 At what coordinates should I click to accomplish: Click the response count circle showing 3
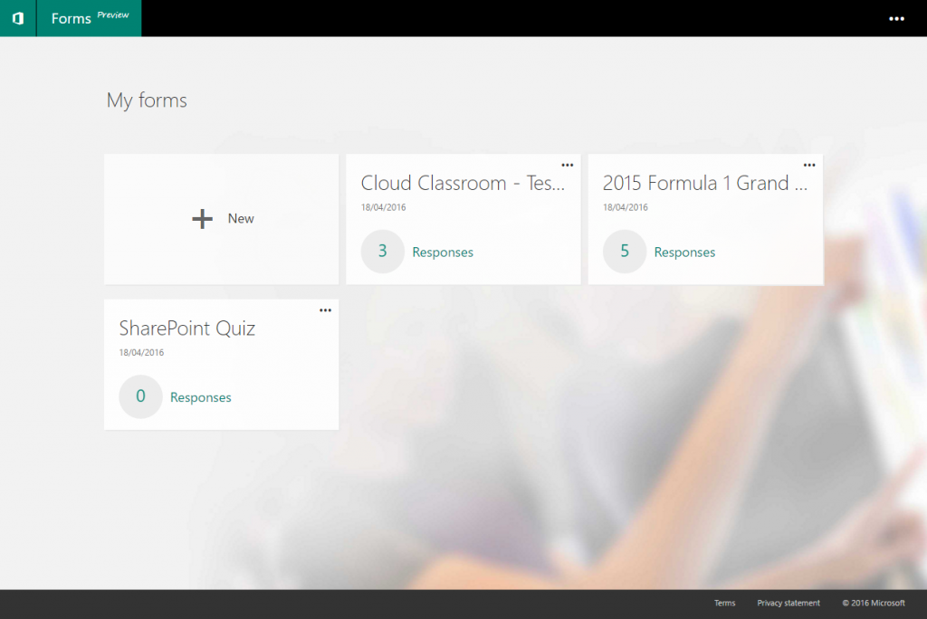382,252
